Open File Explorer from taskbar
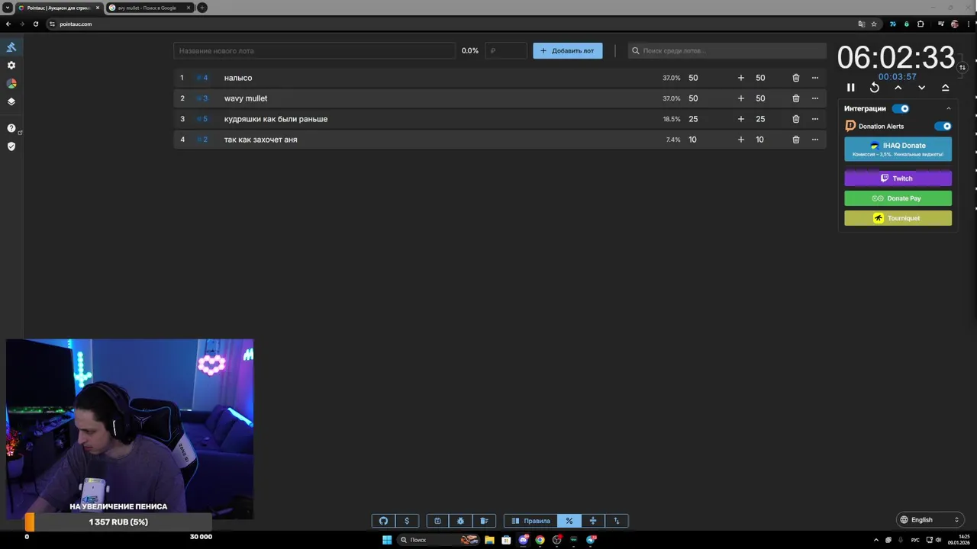 pos(489,540)
